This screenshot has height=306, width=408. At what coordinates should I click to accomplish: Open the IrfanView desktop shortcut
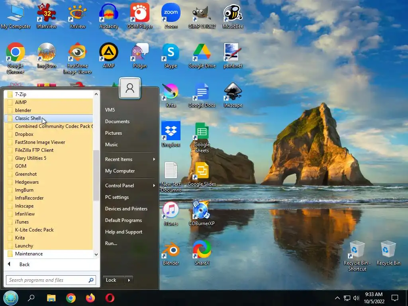pos(46,16)
